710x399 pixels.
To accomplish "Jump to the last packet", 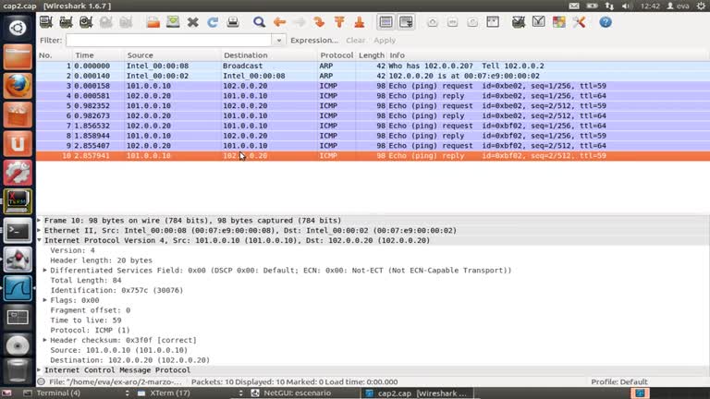I will 359,22.
